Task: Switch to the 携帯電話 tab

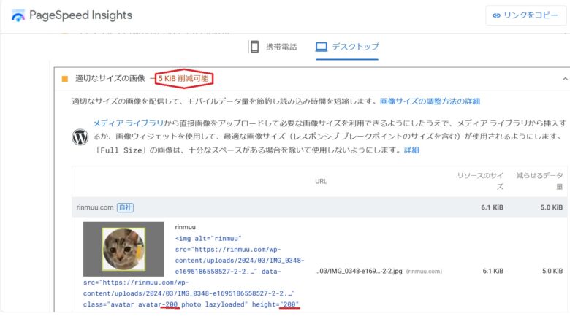Action: point(281,47)
